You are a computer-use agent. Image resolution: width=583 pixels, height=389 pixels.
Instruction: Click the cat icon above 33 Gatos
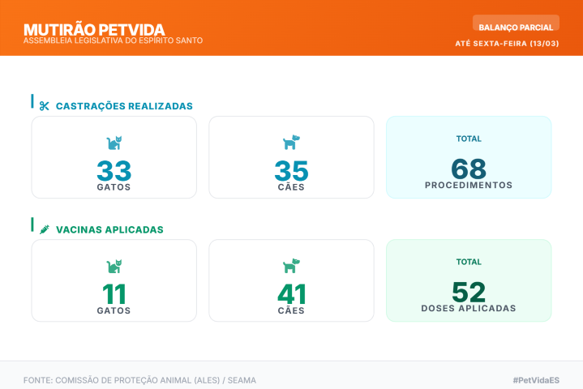click(x=114, y=143)
